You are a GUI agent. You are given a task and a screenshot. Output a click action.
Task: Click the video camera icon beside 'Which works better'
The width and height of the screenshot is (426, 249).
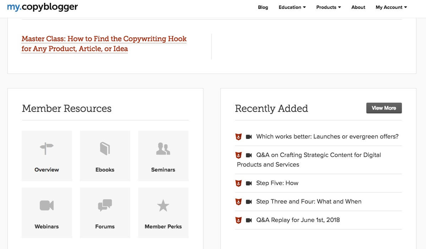click(249, 136)
